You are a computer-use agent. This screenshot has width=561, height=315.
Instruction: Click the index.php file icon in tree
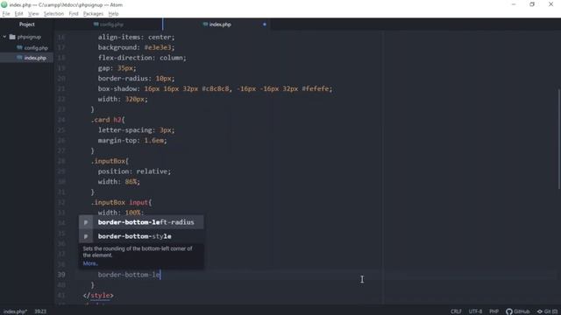(x=19, y=58)
